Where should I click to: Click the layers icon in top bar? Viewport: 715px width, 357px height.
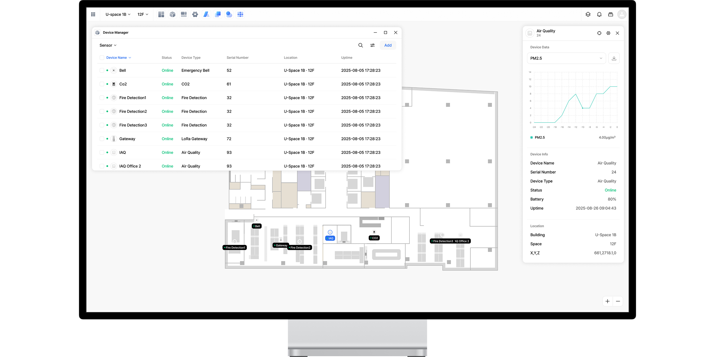588,14
